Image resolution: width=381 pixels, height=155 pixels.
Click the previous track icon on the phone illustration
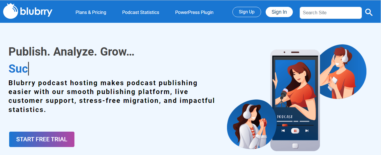(283, 131)
